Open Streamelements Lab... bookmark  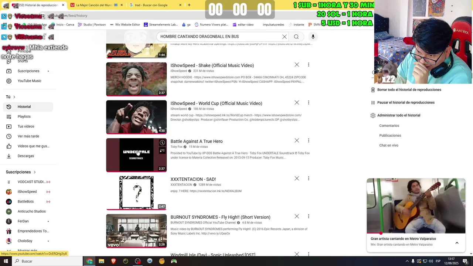161,25
